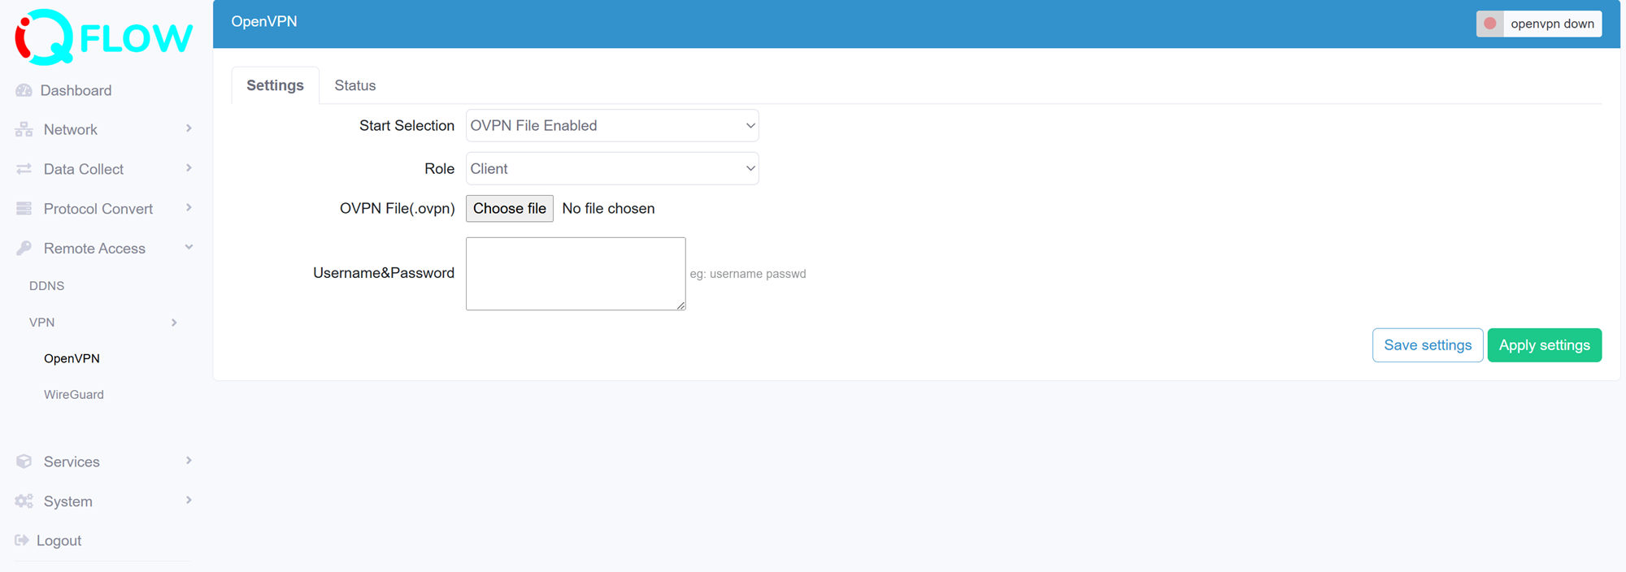Expand the Data Collect chevron
The width and height of the screenshot is (1626, 572).
189,168
